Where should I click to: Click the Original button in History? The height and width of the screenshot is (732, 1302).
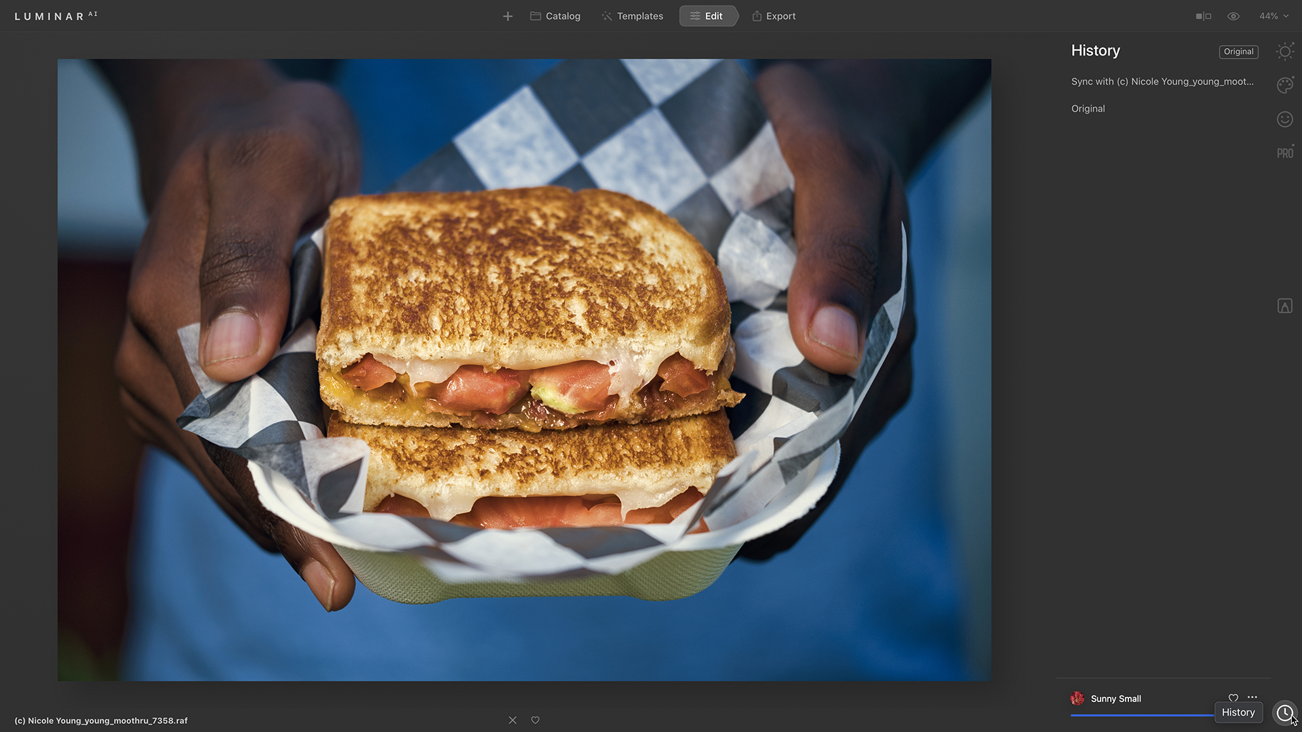1239,52
